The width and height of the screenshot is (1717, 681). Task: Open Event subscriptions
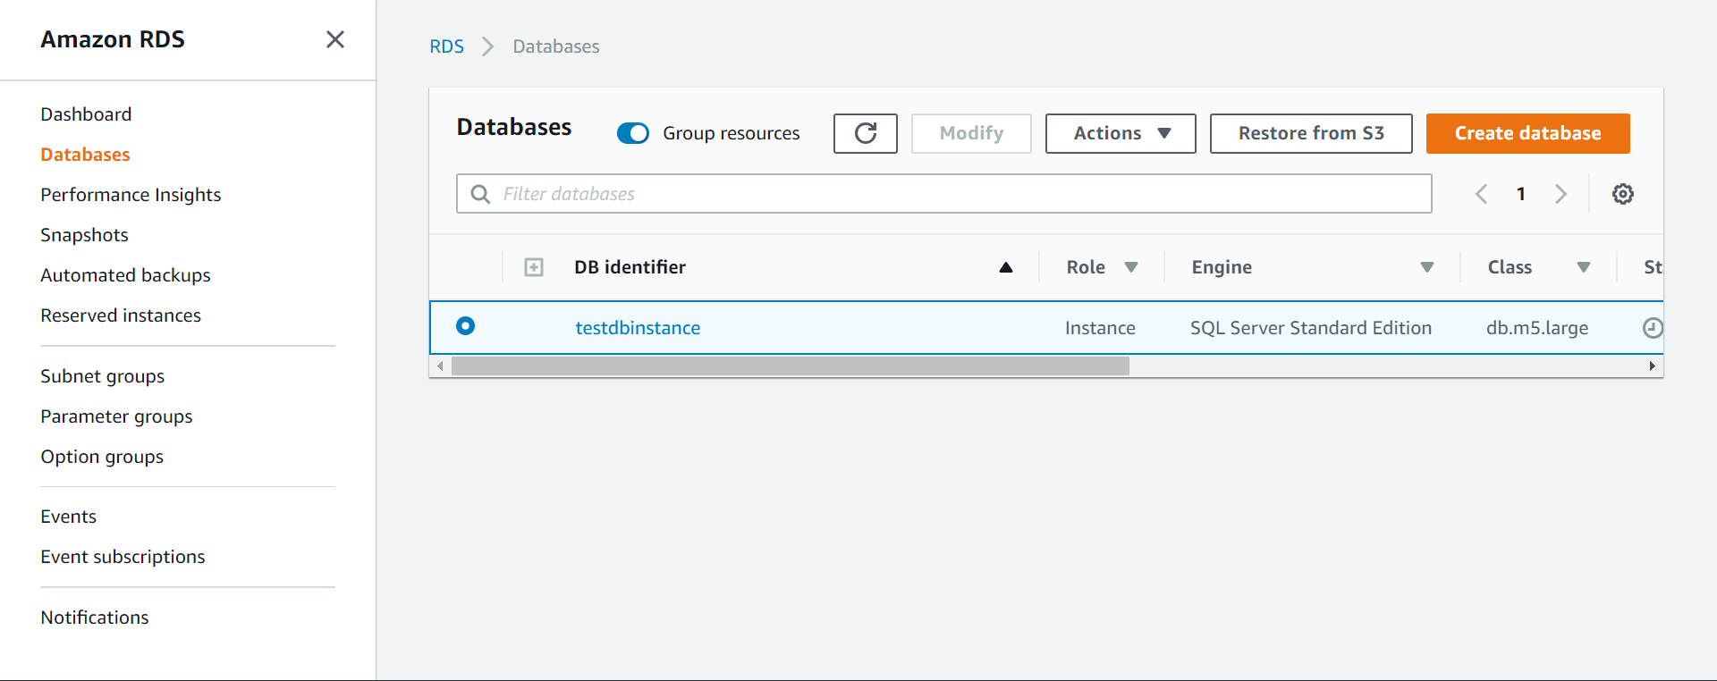pyautogui.click(x=123, y=557)
